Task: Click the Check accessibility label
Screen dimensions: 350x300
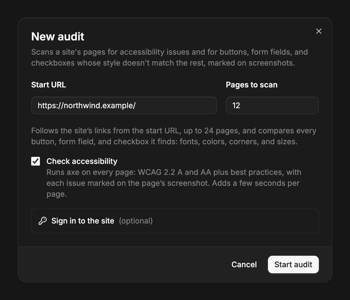Action: pyautogui.click(x=82, y=161)
